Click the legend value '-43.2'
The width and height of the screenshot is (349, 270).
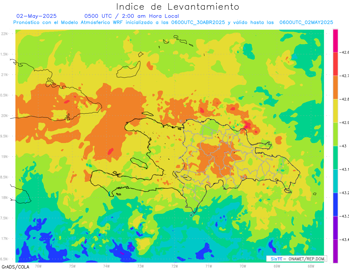tap(345, 193)
